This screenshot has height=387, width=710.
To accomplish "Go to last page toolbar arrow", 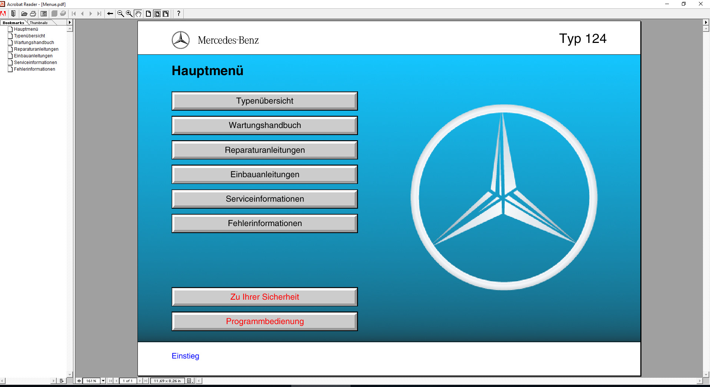I will click(99, 14).
